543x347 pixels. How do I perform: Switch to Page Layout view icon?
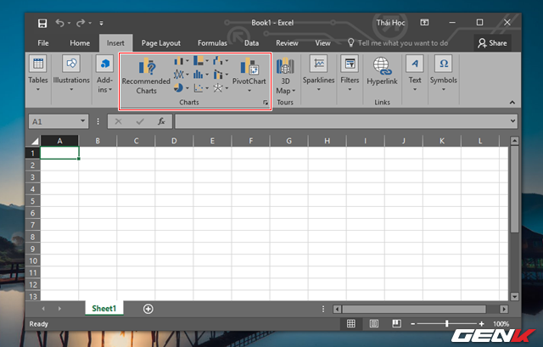[373, 323]
